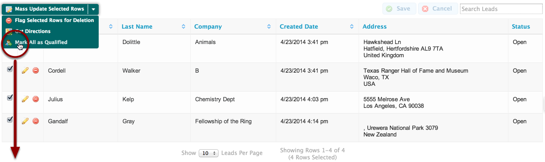
Task: Click the Walker last name cell
Action: [x=154, y=77]
